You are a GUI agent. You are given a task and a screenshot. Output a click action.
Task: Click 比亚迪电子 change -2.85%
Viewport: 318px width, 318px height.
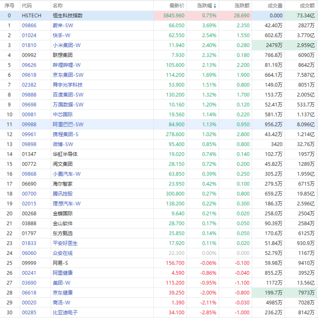click(208, 312)
